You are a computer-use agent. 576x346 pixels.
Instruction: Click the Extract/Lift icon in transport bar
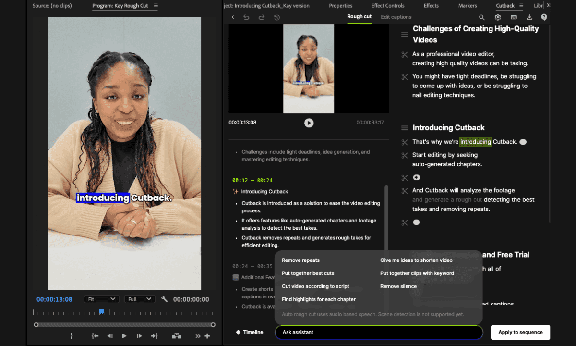177,336
